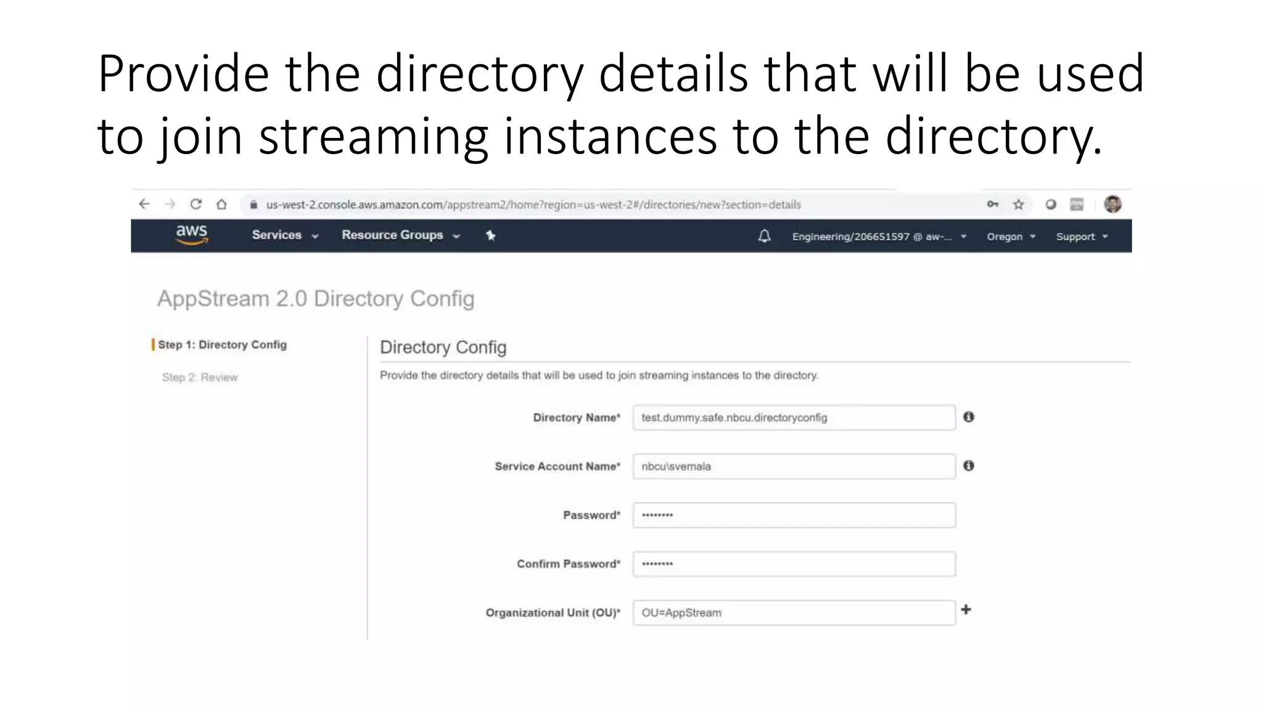Focus the Confirm Password field
The height and width of the screenshot is (710, 1263).
tap(794, 564)
